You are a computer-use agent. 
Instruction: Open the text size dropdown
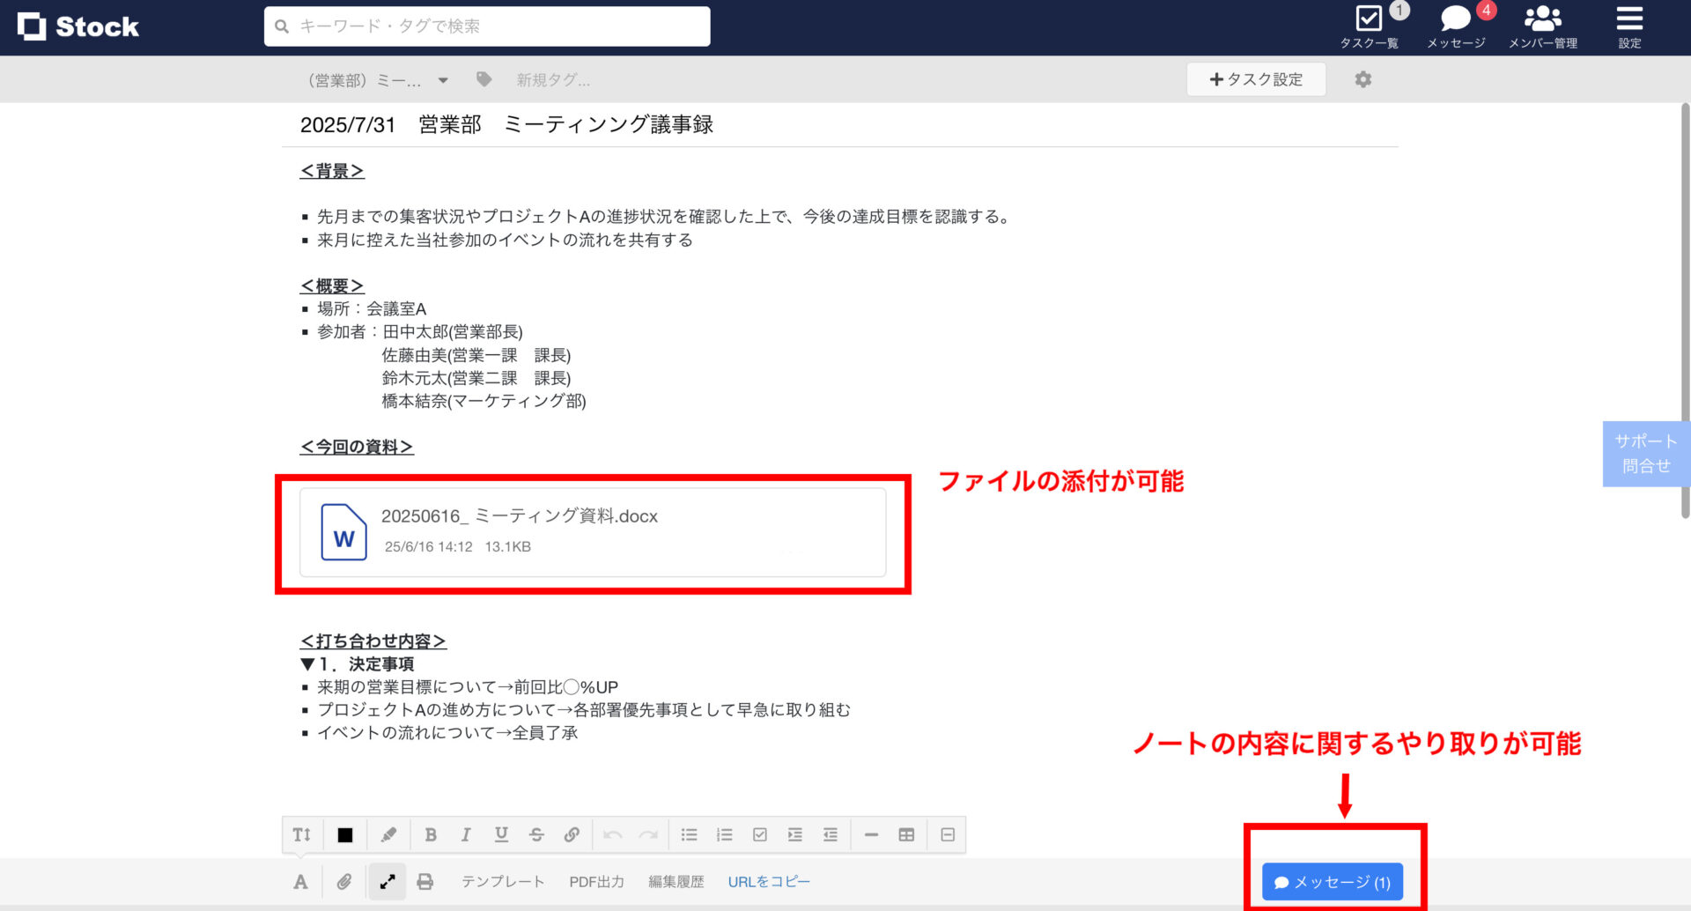point(302,833)
